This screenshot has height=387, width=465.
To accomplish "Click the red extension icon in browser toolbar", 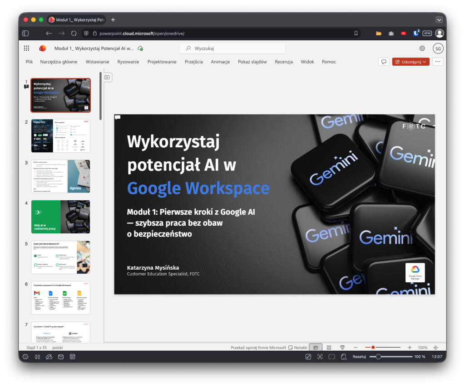I will (x=403, y=34).
